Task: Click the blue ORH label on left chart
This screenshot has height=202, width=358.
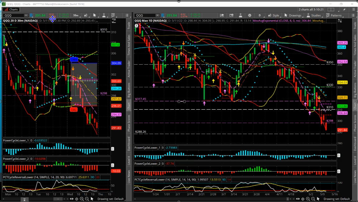Action: [74, 60]
